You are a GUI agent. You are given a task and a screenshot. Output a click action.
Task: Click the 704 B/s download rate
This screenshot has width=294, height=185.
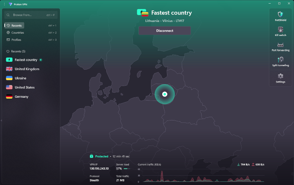[245, 164]
